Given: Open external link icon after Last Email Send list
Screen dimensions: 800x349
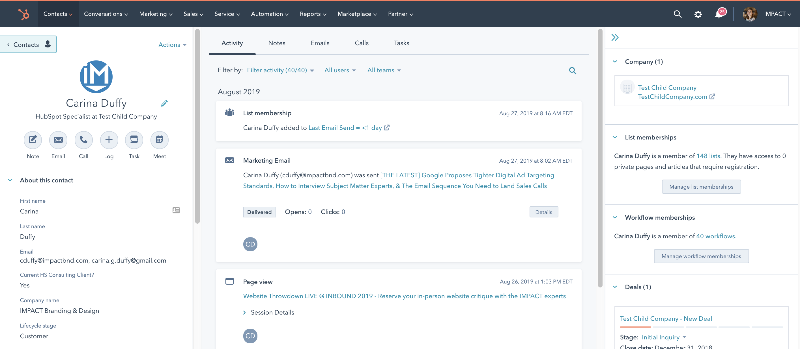Looking at the screenshot, I should pyautogui.click(x=387, y=127).
